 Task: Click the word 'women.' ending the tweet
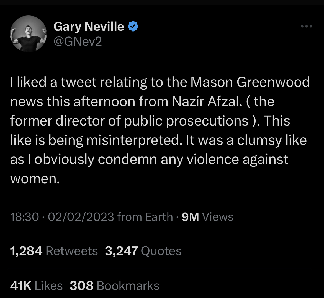click(35, 179)
